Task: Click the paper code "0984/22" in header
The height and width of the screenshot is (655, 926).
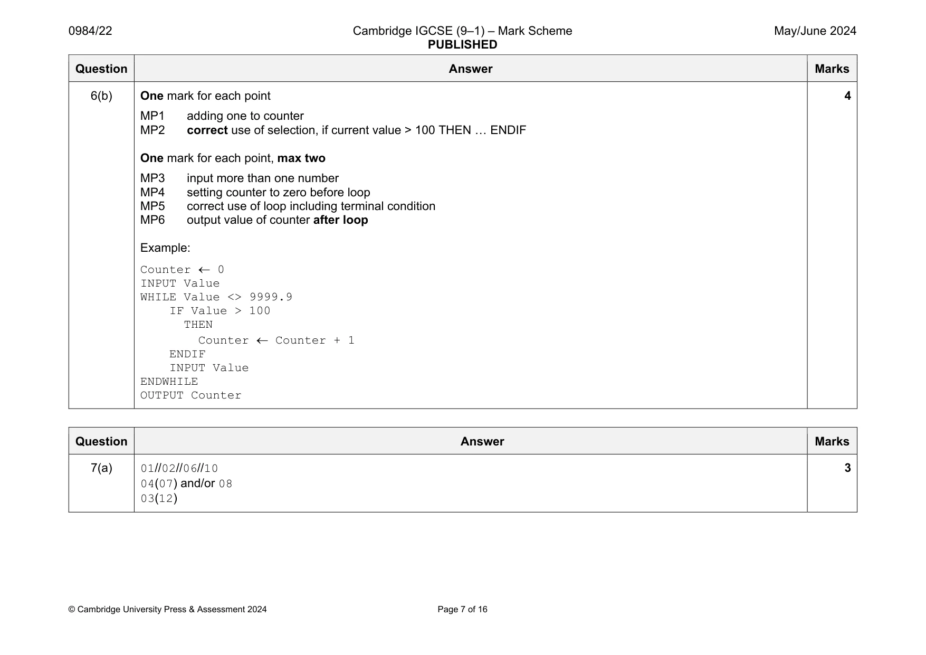Action: click(90, 31)
